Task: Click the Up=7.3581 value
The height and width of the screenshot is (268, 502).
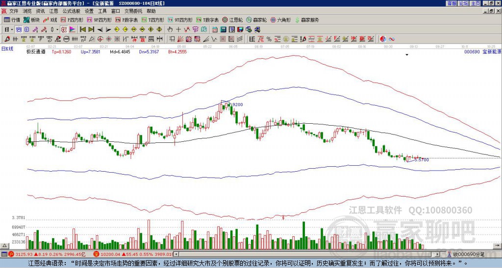Action: 90,51
